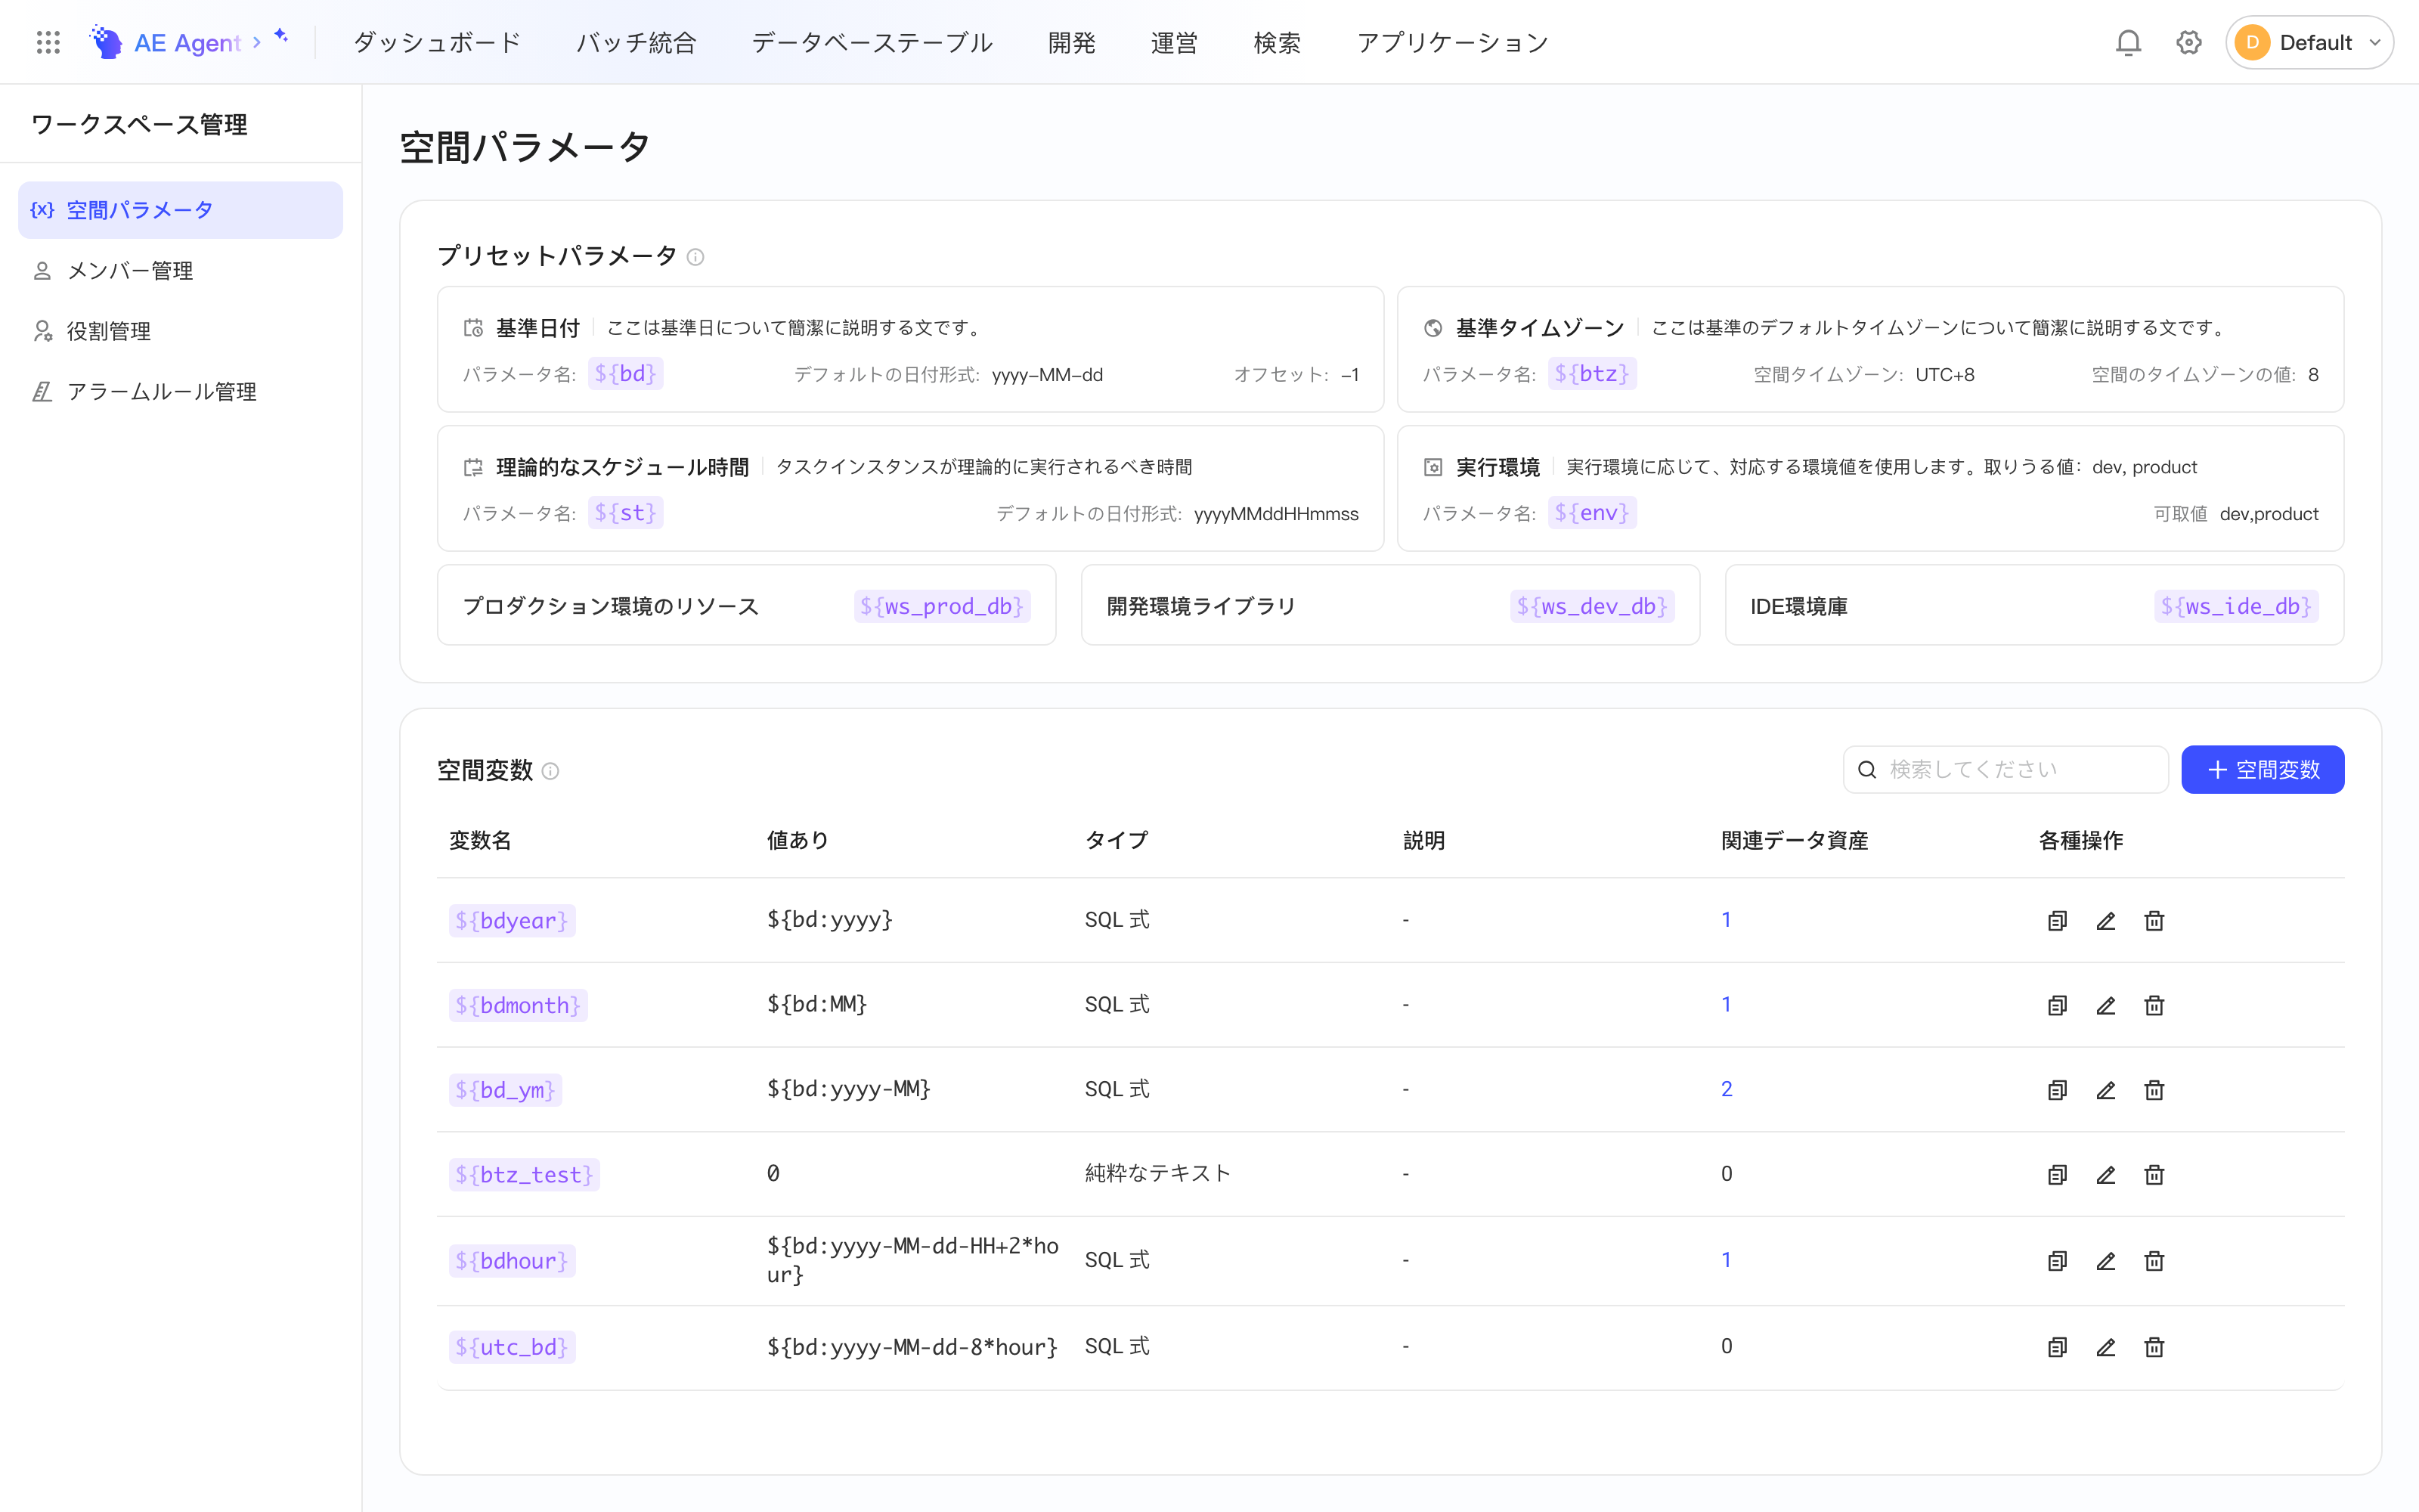Copy the ${bdhour} variable row
Image resolution: width=2419 pixels, height=1512 pixels.
[x=2057, y=1261]
